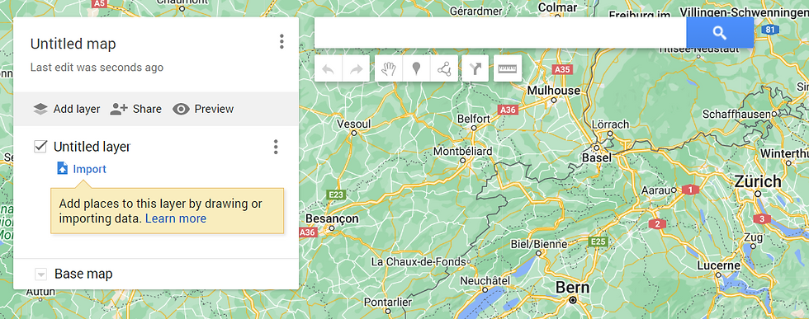Click the Vesoul label on map
Screen dimensions: 809x319
coord(353,124)
